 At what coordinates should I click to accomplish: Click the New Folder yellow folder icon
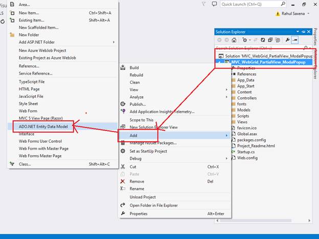tap(12, 35)
